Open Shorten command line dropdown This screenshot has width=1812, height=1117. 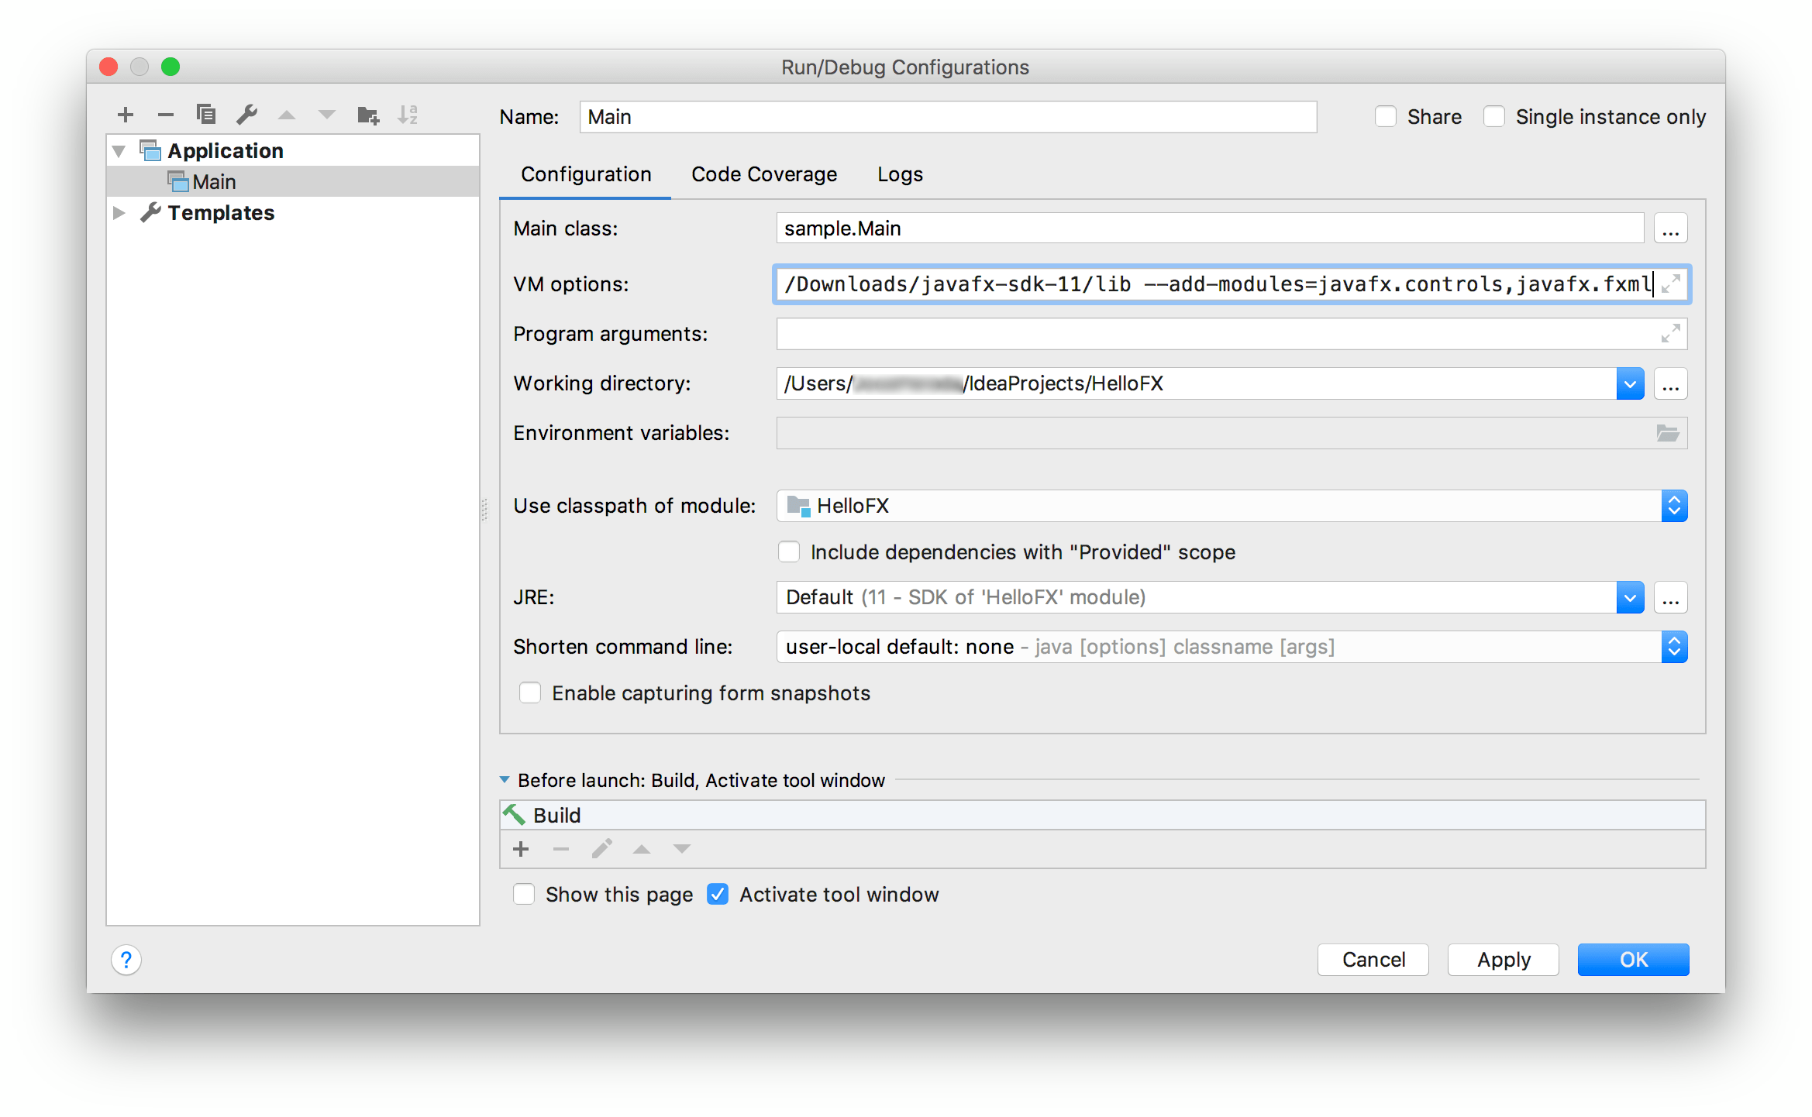click(x=1673, y=648)
